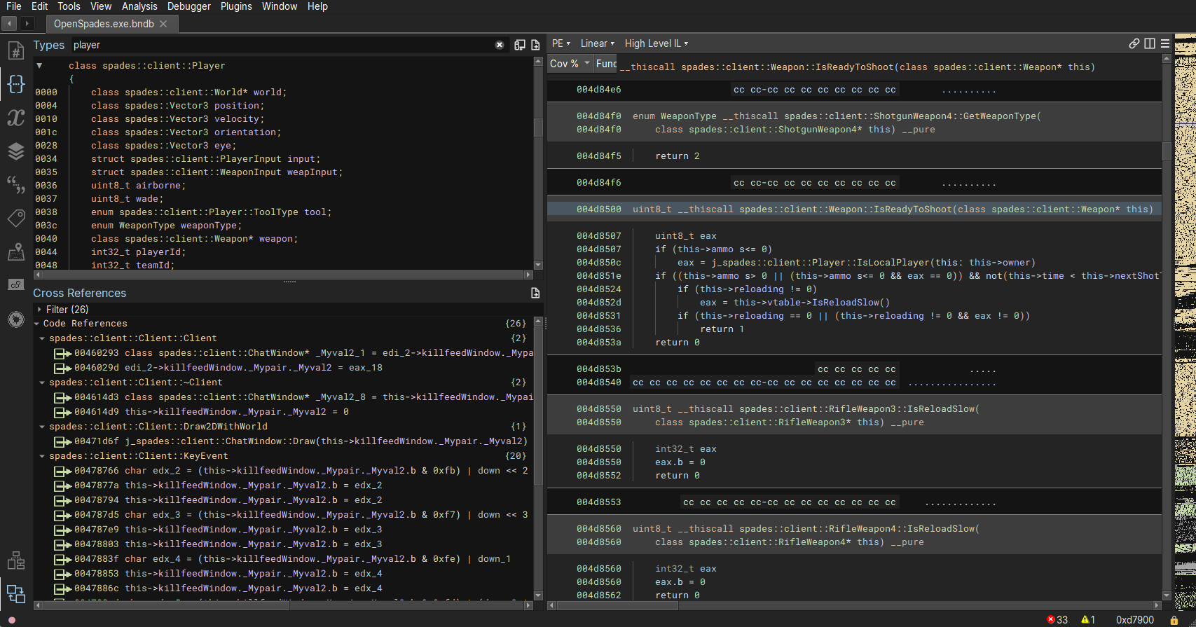This screenshot has height=627, width=1196.
Task: Collapse spades::client::Client::~Client references
Action: pos(42,383)
